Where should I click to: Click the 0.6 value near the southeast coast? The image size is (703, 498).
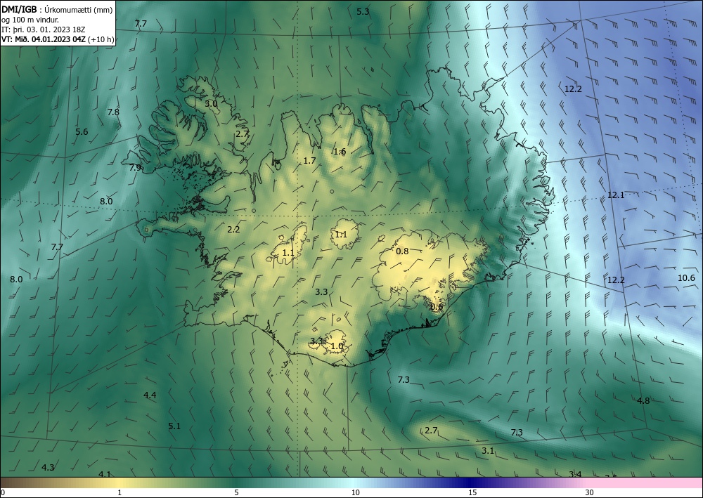coord(437,307)
